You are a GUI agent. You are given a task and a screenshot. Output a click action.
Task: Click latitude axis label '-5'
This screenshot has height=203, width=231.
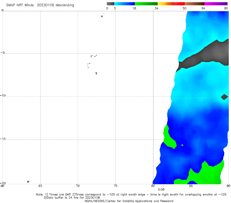3,53
